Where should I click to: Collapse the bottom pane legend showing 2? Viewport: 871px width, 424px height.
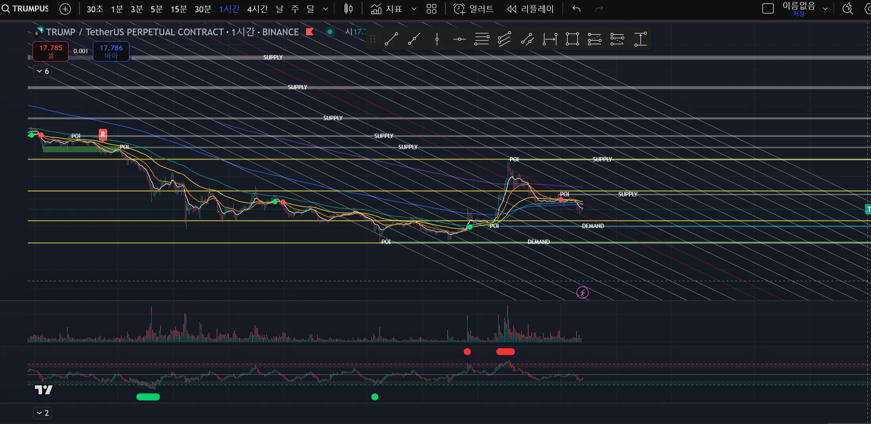(x=42, y=413)
